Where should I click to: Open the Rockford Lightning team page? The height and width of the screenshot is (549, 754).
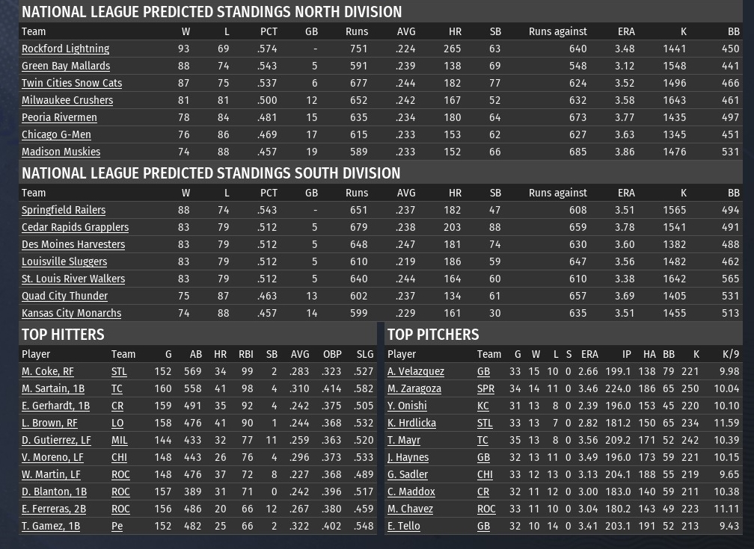click(65, 49)
